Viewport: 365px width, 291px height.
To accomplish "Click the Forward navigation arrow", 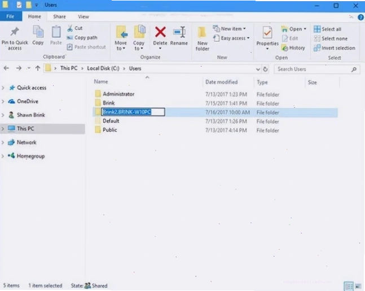I will click(19, 68).
